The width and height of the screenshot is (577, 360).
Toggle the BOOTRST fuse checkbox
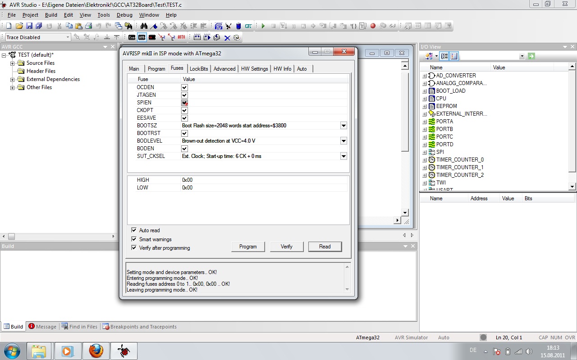[184, 133]
